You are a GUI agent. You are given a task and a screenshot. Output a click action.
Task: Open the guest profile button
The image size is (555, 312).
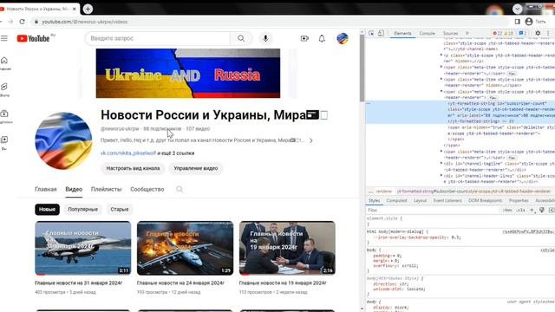click(536, 22)
